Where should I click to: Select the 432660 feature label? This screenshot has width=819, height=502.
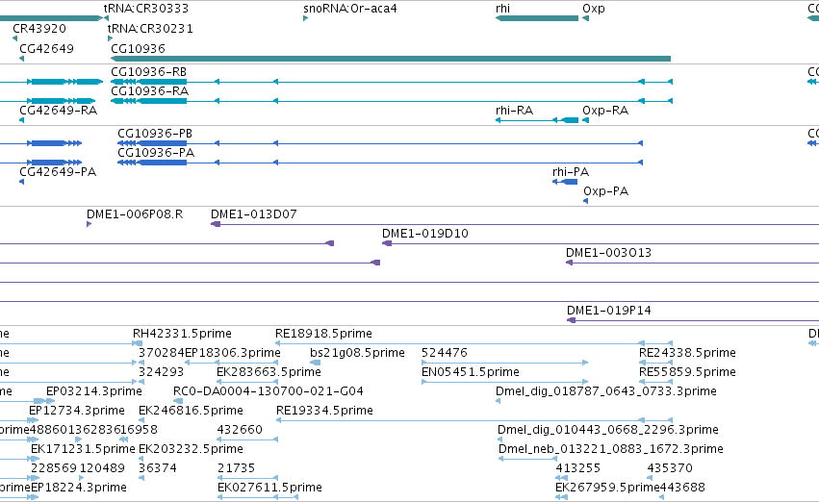[x=240, y=430]
